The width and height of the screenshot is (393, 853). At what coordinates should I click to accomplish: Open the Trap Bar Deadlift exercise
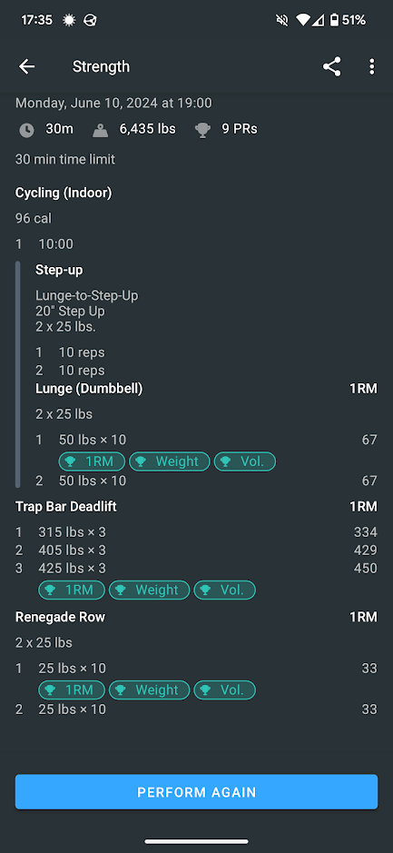65,507
